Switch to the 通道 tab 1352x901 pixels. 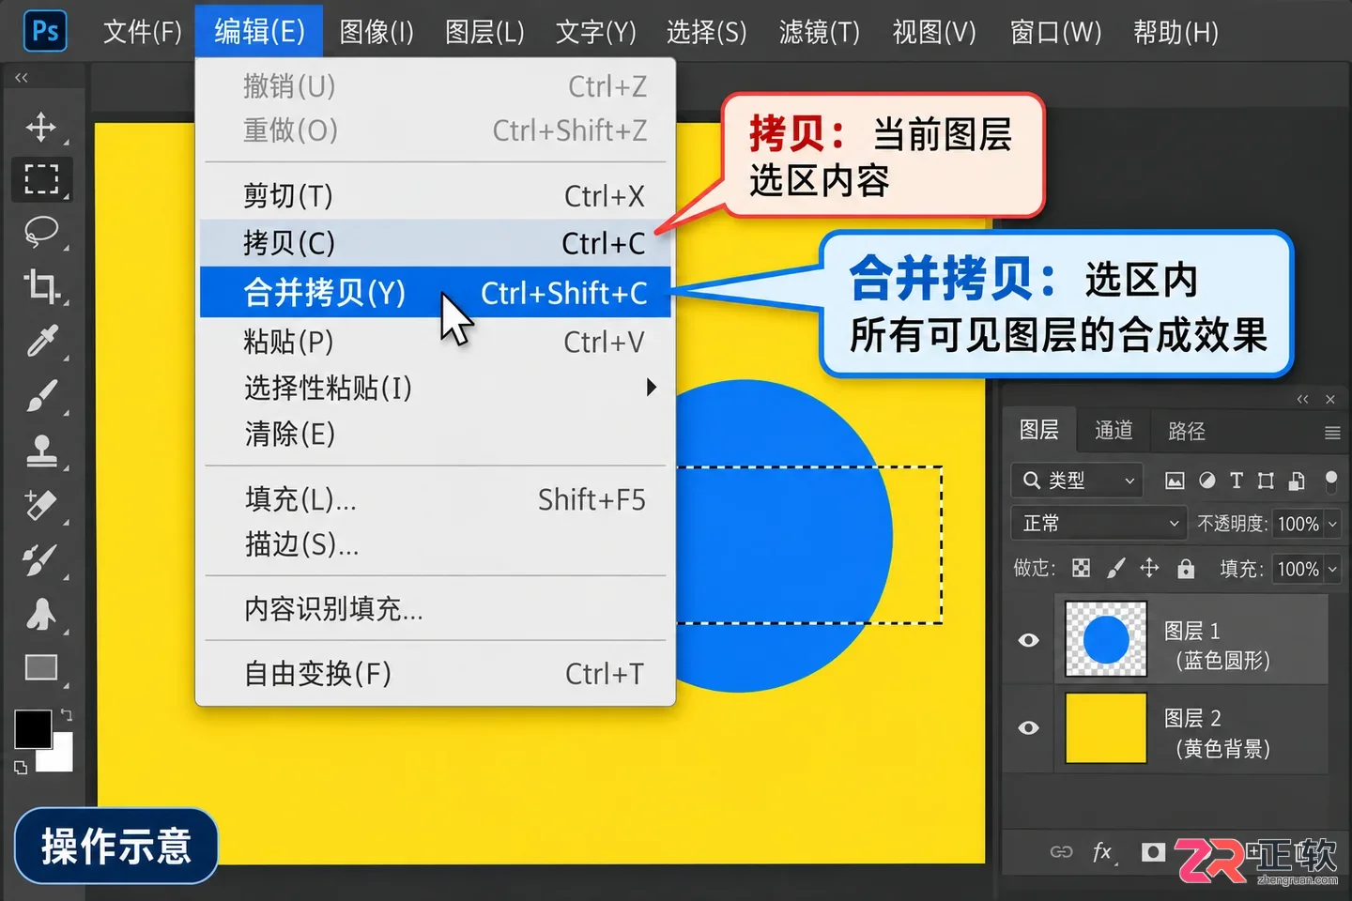(x=1114, y=431)
